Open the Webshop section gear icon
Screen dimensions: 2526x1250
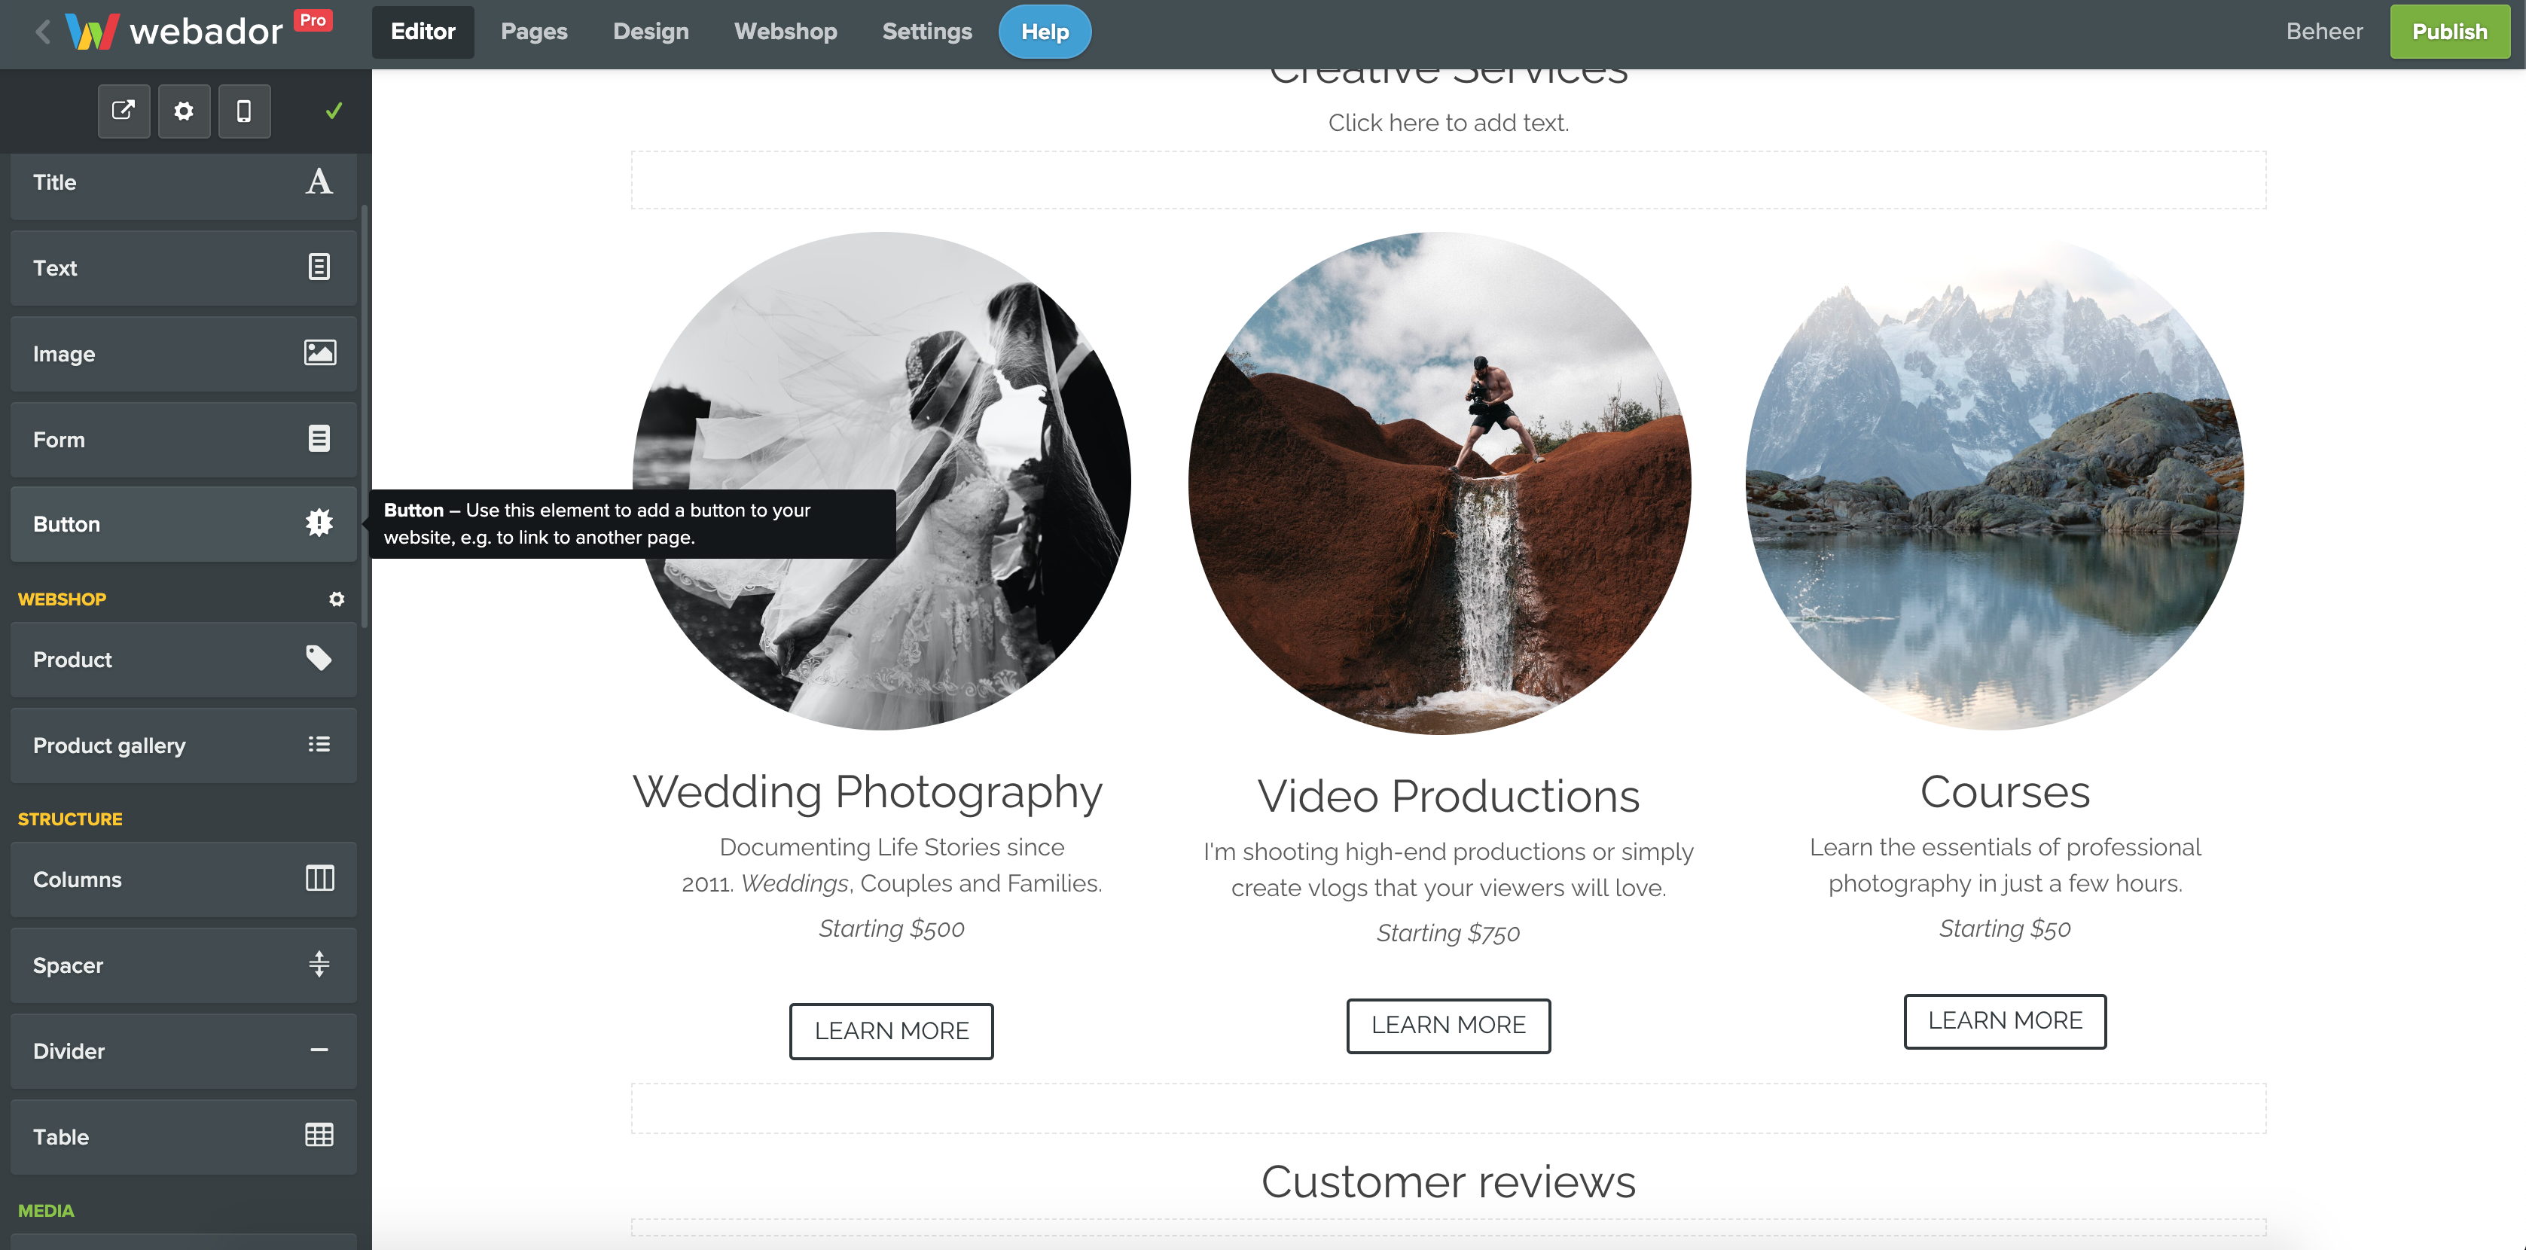(337, 598)
